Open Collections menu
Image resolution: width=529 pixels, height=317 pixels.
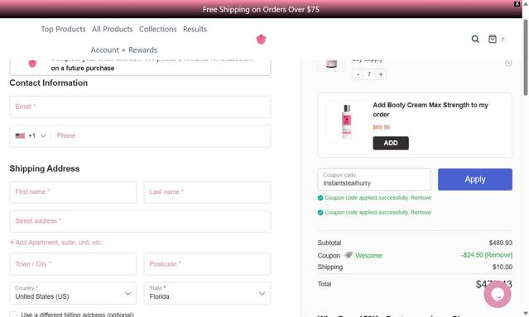point(158,29)
